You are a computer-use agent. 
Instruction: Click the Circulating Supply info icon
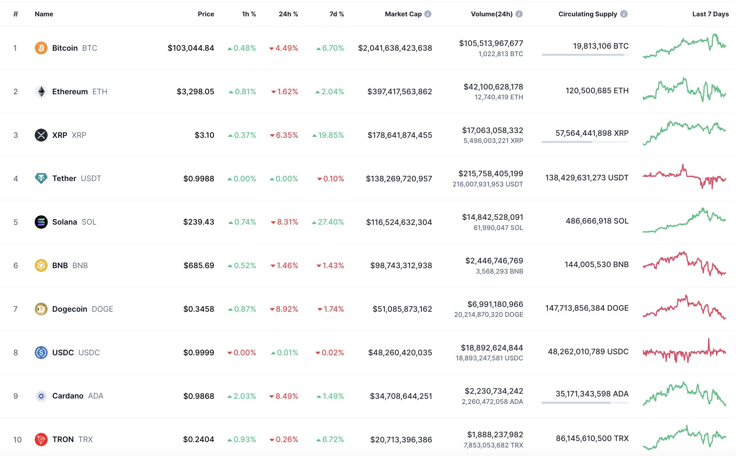click(624, 14)
